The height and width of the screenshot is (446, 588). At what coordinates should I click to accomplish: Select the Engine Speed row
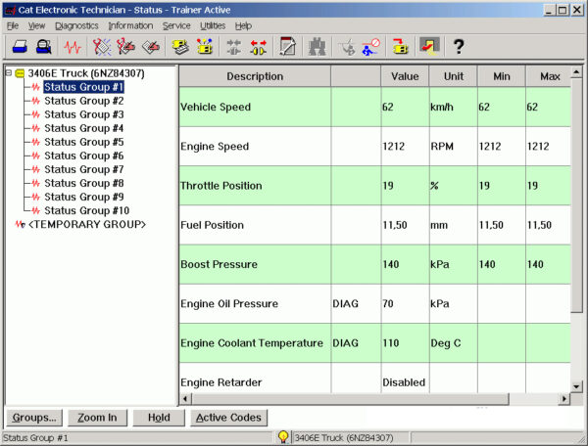tap(375, 147)
